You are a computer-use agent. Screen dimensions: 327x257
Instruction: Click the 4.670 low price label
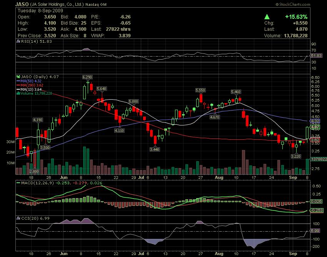pyautogui.click(x=215, y=117)
